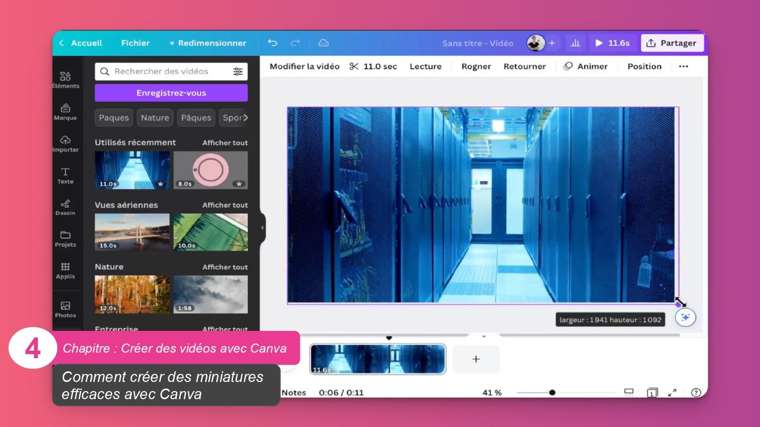Open the Dessin drawing tool

[x=65, y=207]
